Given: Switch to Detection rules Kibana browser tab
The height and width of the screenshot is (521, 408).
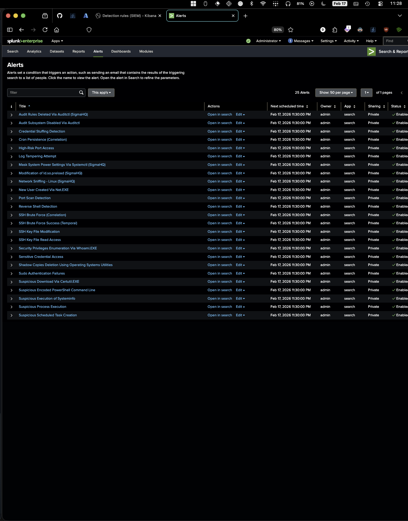Looking at the screenshot, I should (x=128, y=16).
